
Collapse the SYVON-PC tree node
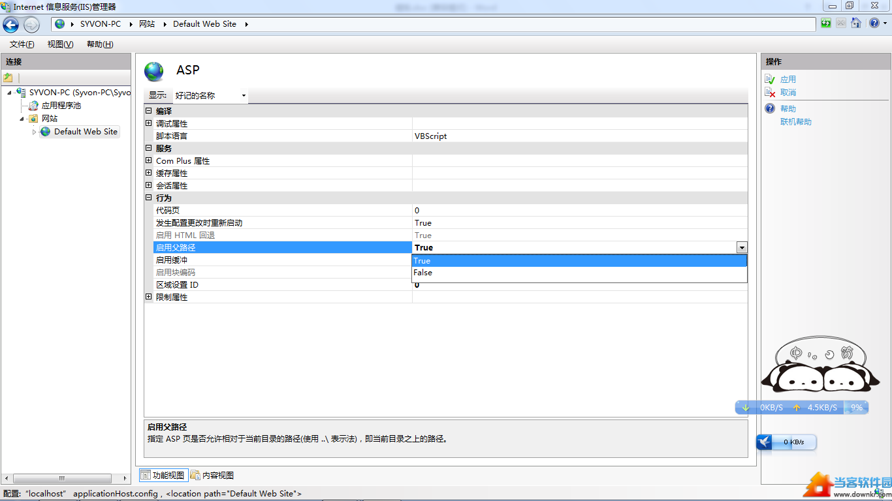coord(10,93)
